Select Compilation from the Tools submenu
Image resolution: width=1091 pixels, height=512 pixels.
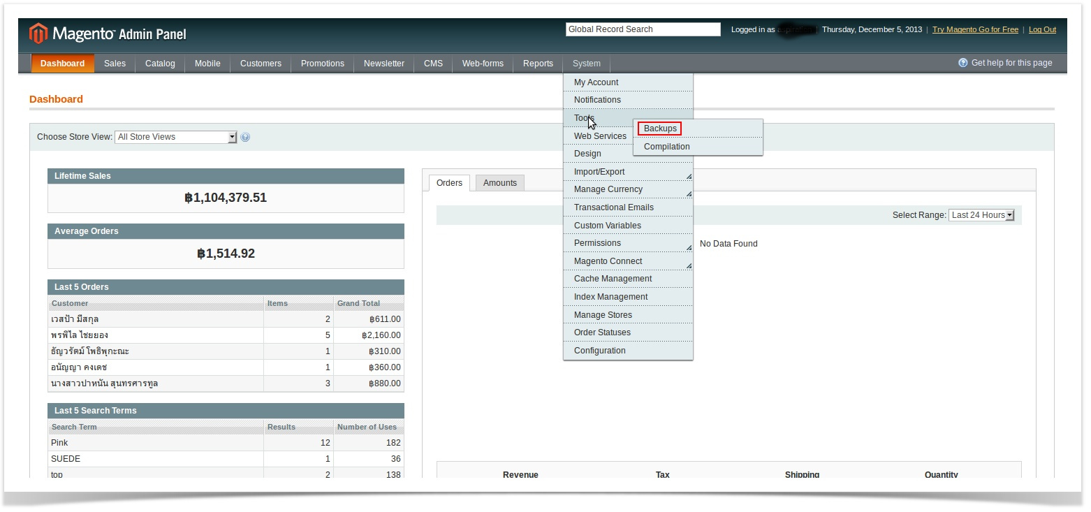point(666,147)
